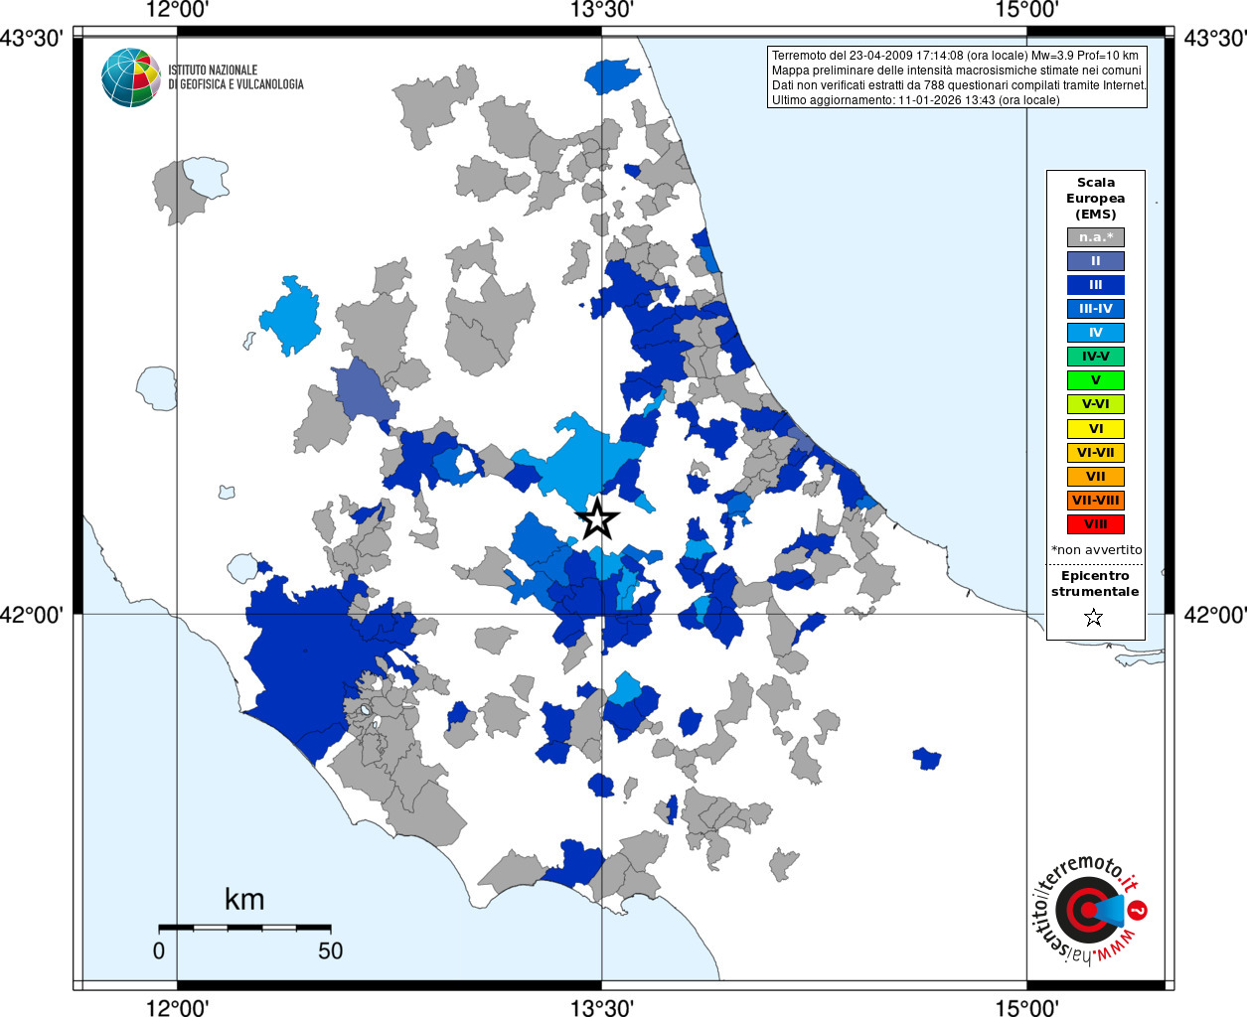Viewport: 1247px width, 1017px height.
Task: Select the IV-V green legend swatch
Action: pyautogui.click(x=1096, y=357)
